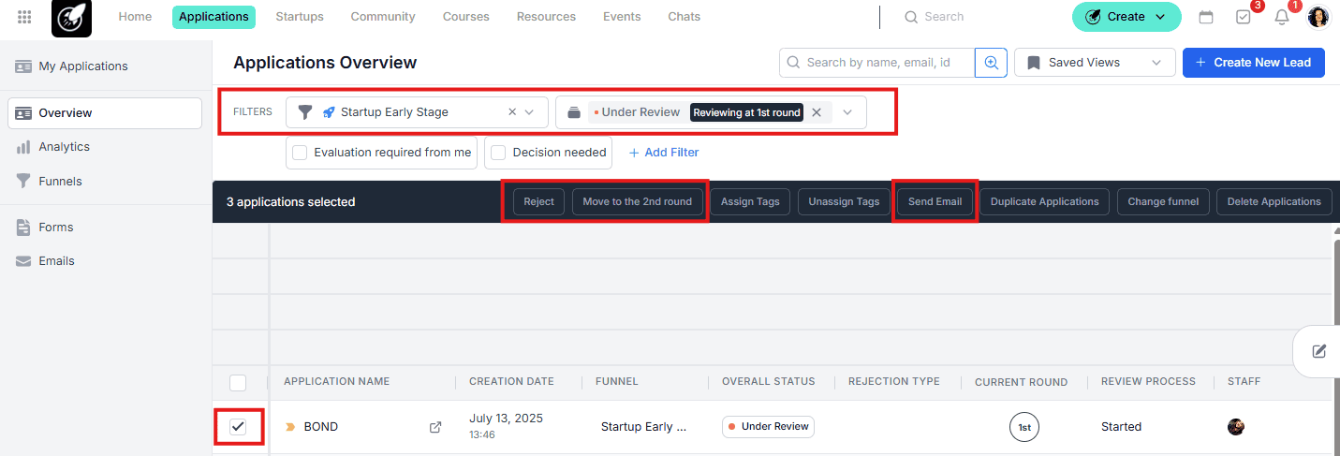1340x456 pixels.
Task: Expand the Saved Views dropdown
Action: pos(1095,63)
